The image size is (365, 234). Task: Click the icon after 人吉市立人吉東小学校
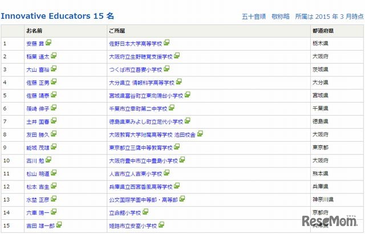(167, 173)
